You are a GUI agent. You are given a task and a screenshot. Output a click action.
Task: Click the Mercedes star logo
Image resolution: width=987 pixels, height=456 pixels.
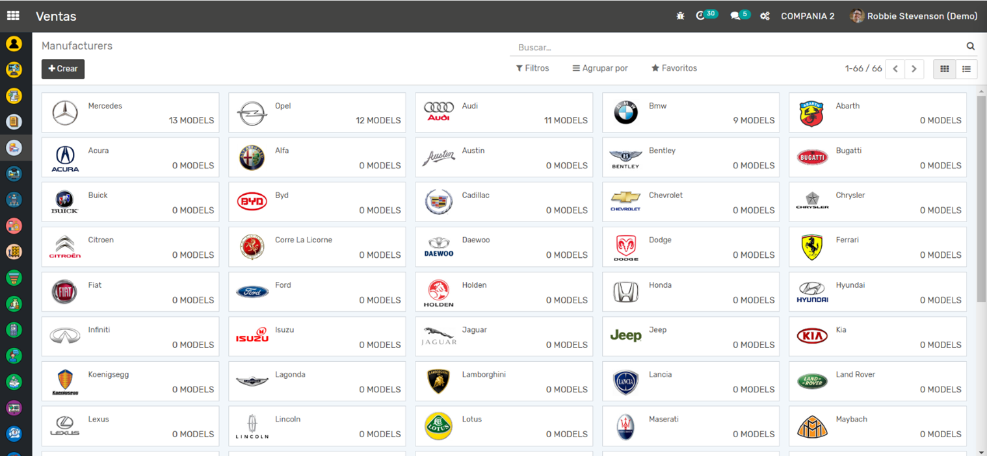click(65, 113)
